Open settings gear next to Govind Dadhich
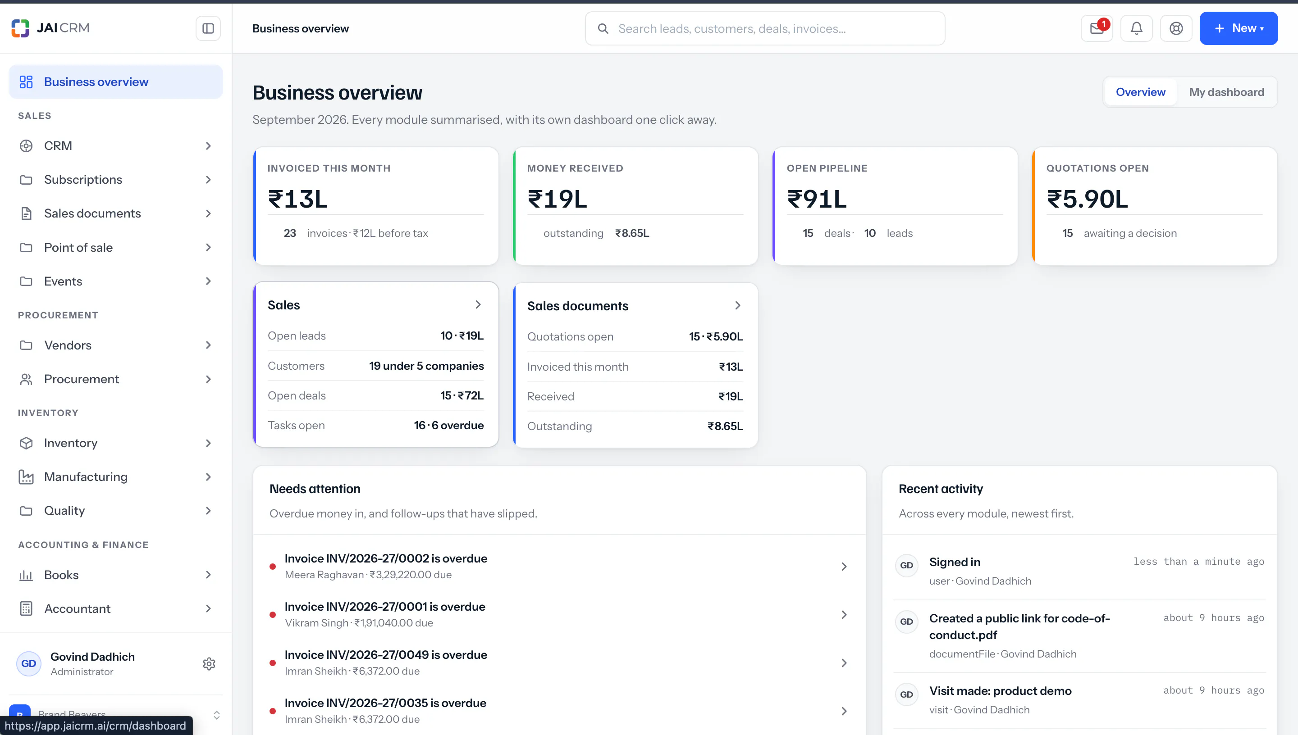Image resolution: width=1298 pixels, height=735 pixels. pyautogui.click(x=209, y=663)
